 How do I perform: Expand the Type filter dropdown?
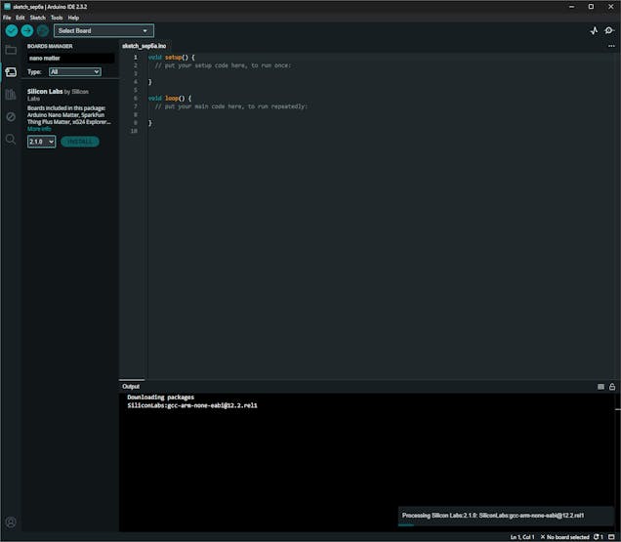(x=75, y=71)
